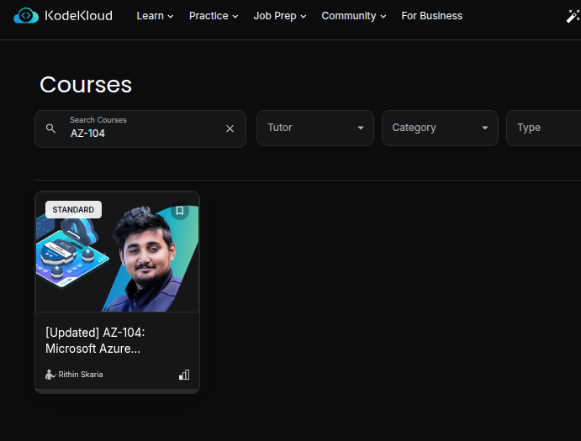Expand the Tutor filter dropdown
581x441 pixels.
click(315, 128)
